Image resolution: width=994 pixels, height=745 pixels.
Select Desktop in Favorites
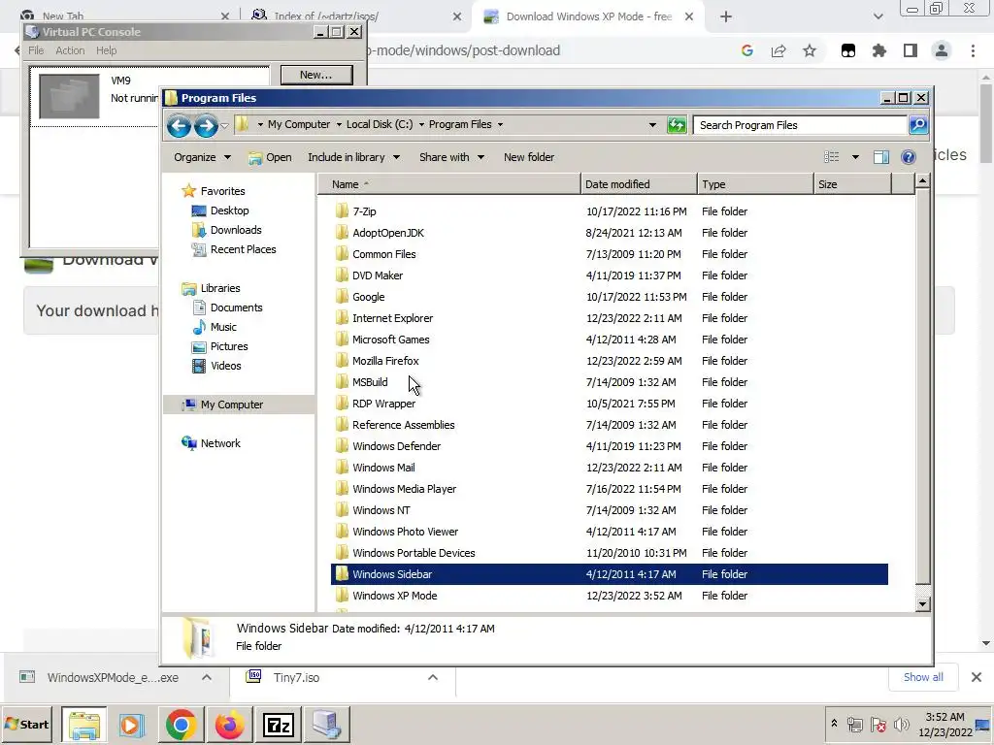pos(229,211)
